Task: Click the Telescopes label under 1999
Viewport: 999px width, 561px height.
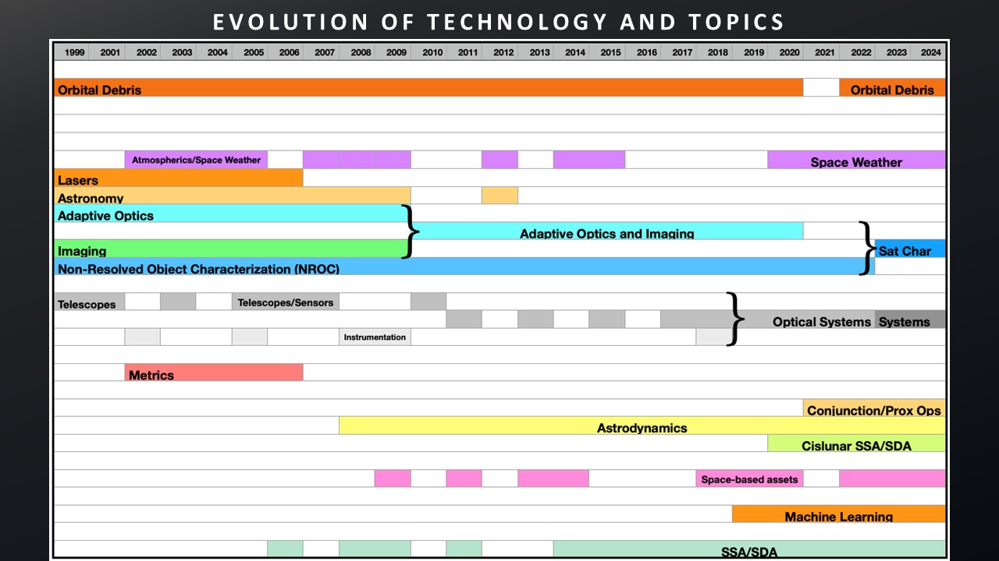Action: pos(87,305)
